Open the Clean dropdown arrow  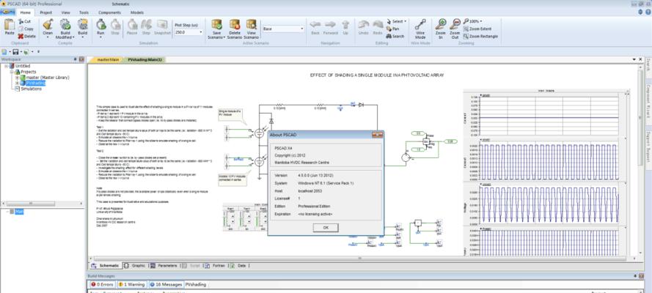click(48, 37)
